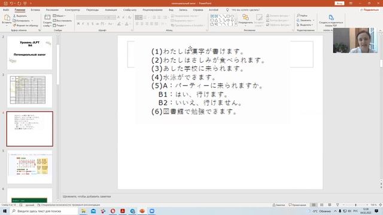Open the Упорядочить arrange menu

tap(245, 20)
